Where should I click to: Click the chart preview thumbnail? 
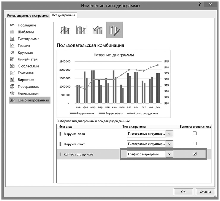[114, 83]
